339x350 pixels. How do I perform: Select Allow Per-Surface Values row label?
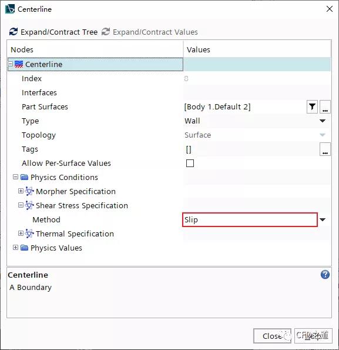point(66,163)
